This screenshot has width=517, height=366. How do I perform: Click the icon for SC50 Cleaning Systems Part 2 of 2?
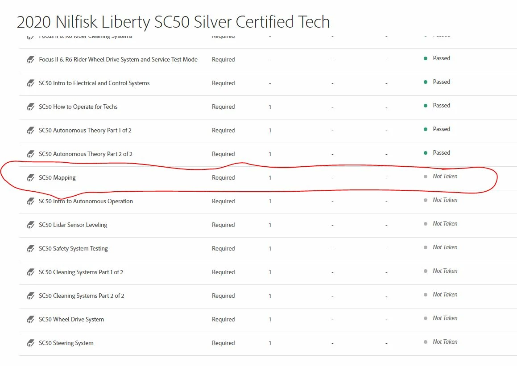pos(30,296)
